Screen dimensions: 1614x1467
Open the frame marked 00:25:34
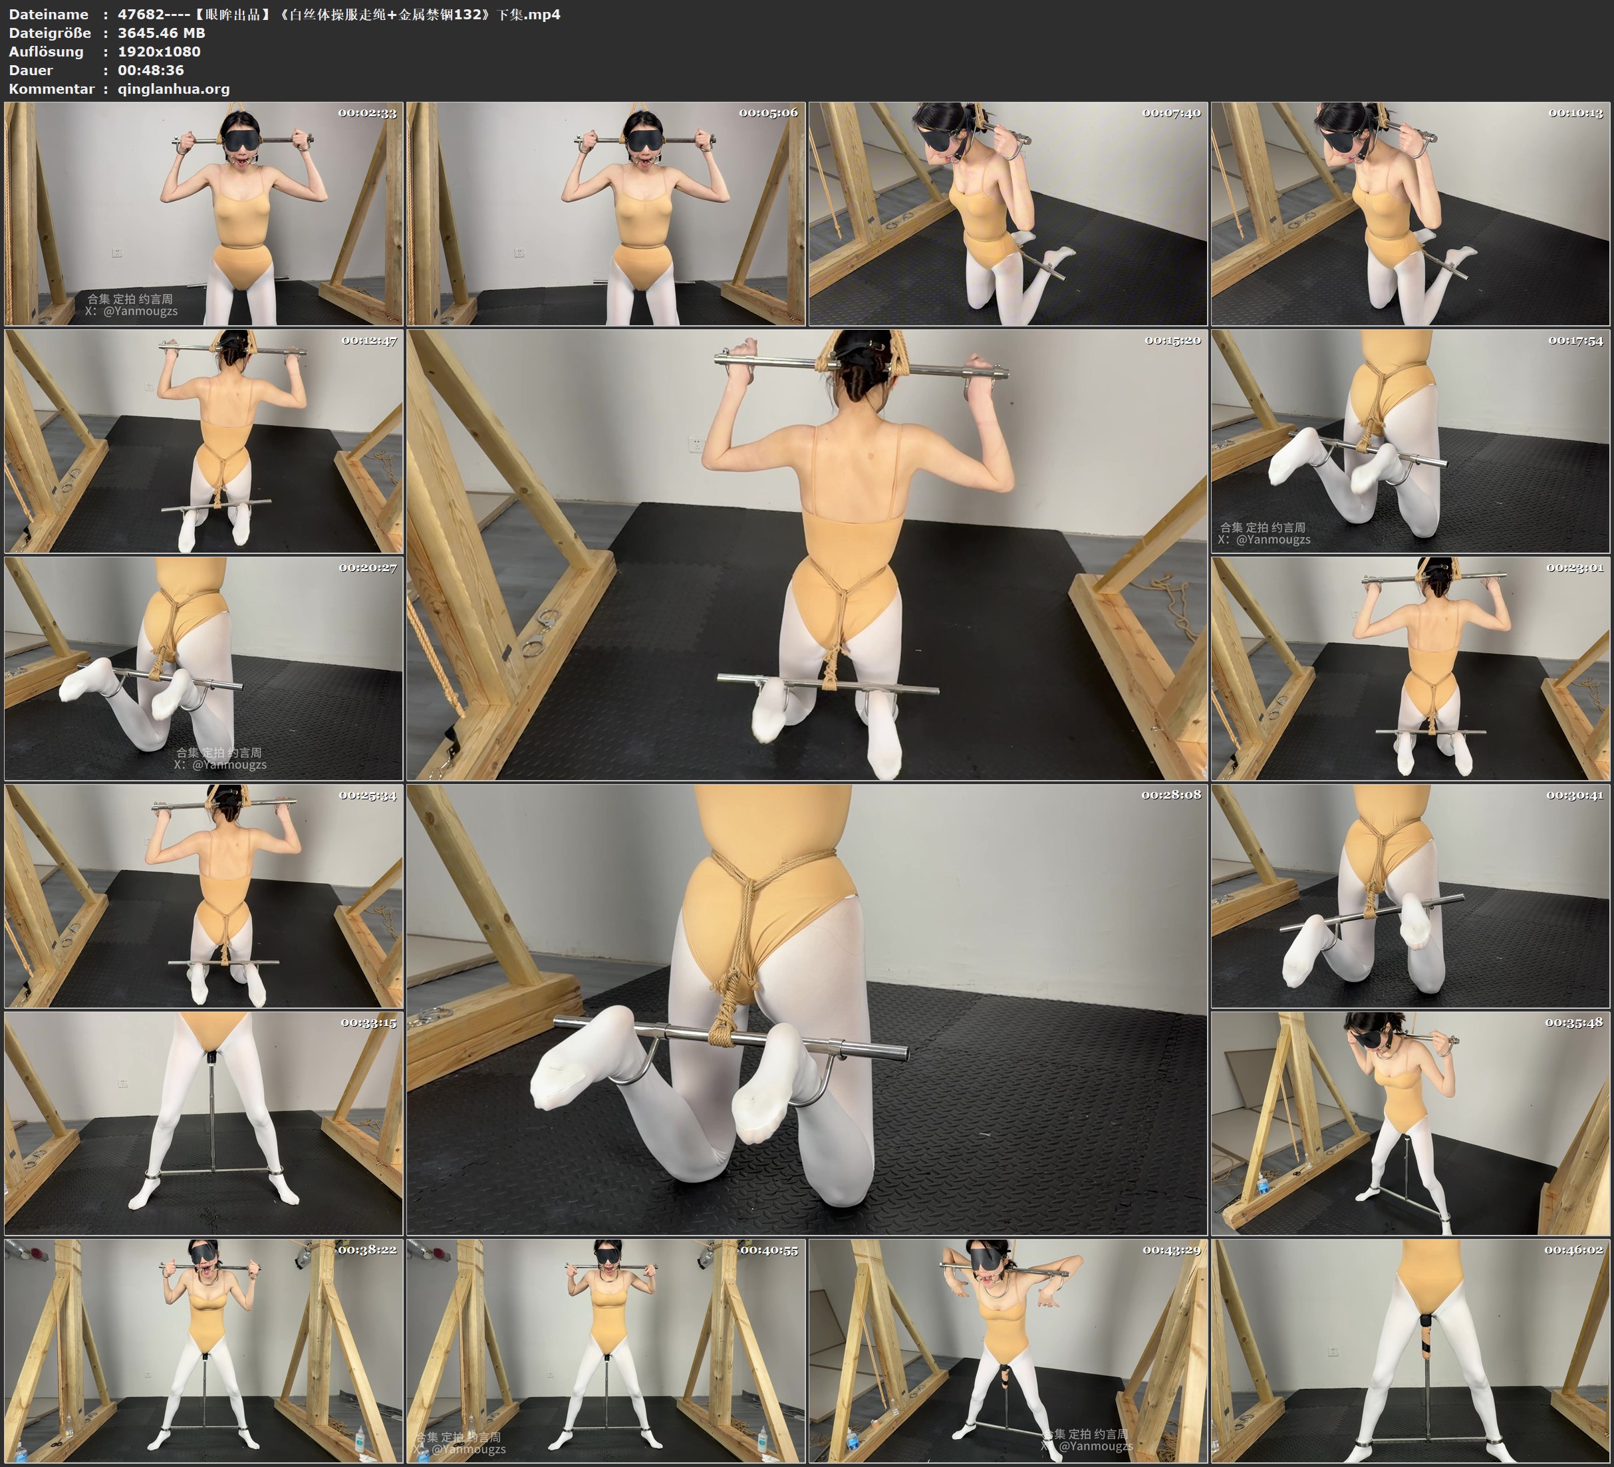coord(203,896)
